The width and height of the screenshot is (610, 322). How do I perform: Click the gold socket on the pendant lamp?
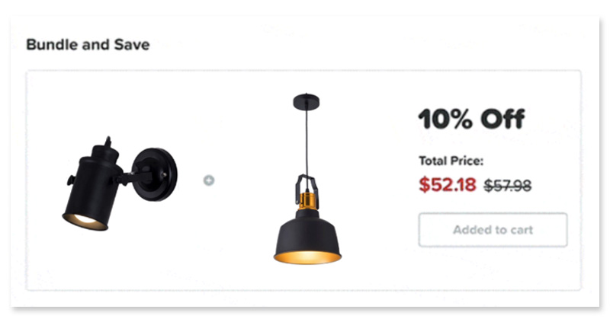(307, 200)
